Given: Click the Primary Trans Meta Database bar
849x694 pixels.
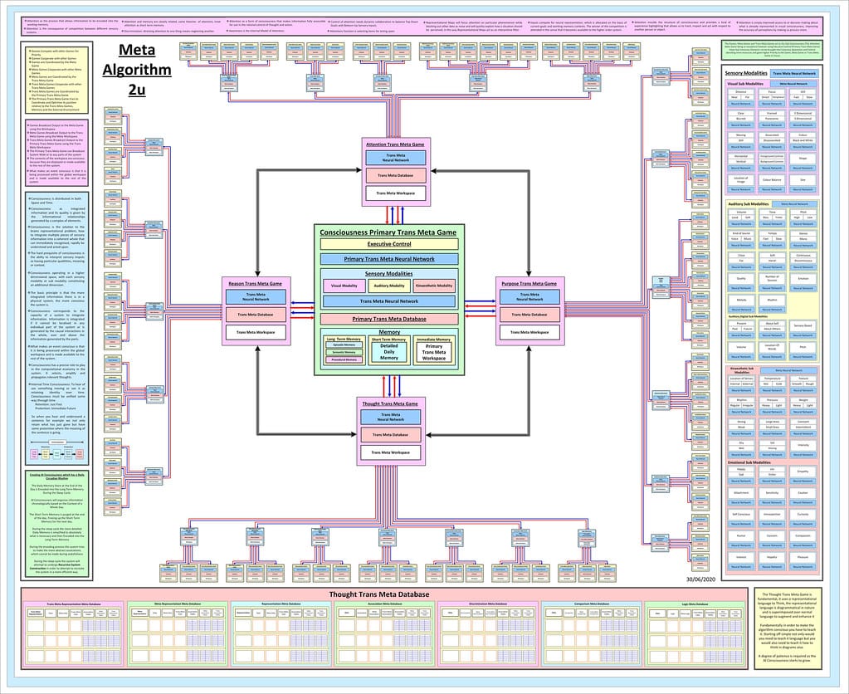Looking at the screenshot, I should click(388, 319).
